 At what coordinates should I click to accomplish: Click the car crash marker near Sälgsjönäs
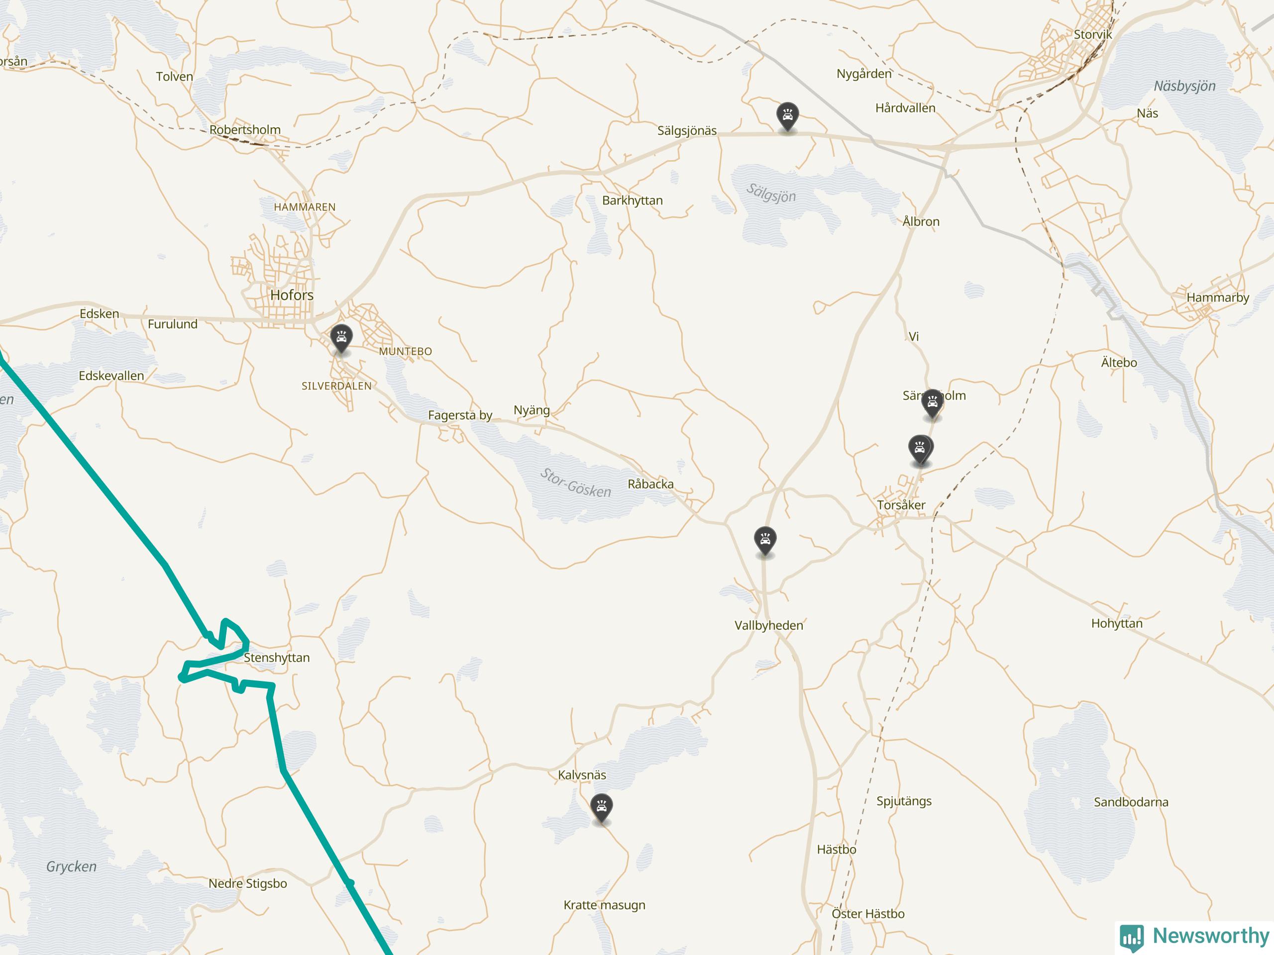(787, 116)
